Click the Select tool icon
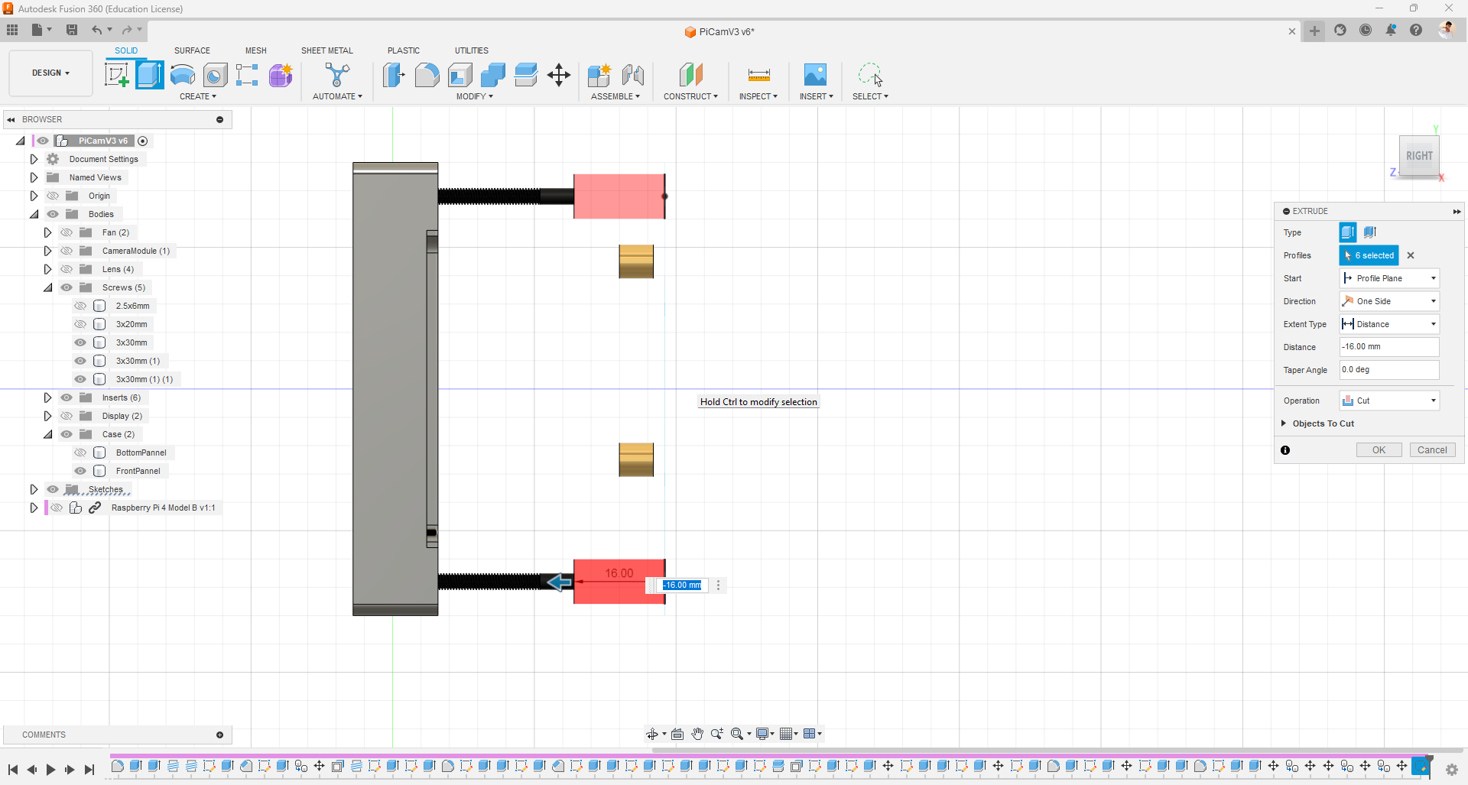 tap(870, 75)
